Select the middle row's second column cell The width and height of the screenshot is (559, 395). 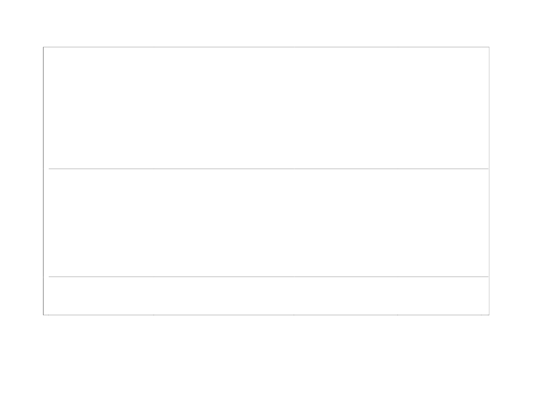[x=223, y=223]
